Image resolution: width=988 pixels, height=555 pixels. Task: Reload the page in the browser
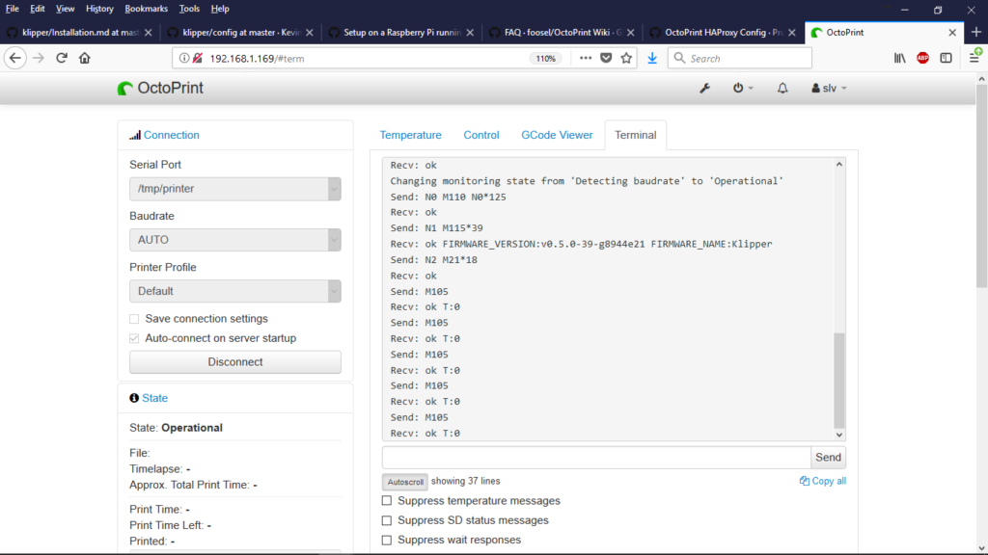click(62, 58)
